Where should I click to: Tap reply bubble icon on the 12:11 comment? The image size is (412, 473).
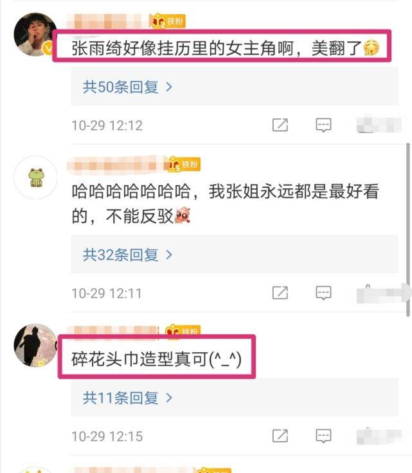click(x=323, y=292)
